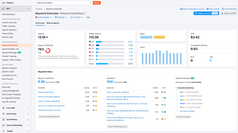Click the red KD dot for inbound marketing

click(96, 92)
